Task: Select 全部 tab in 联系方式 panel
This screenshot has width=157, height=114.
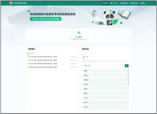Action: coord(84,56)
